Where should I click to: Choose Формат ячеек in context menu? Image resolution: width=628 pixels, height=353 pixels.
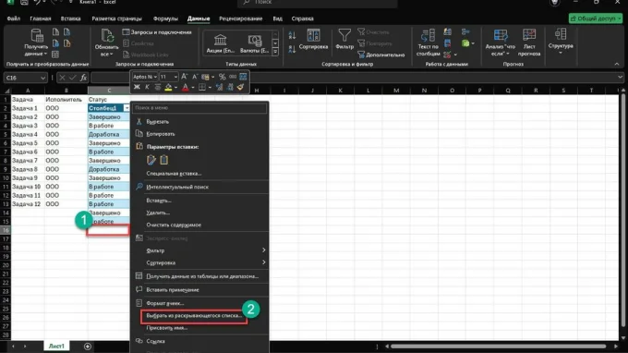coord(200,303)
